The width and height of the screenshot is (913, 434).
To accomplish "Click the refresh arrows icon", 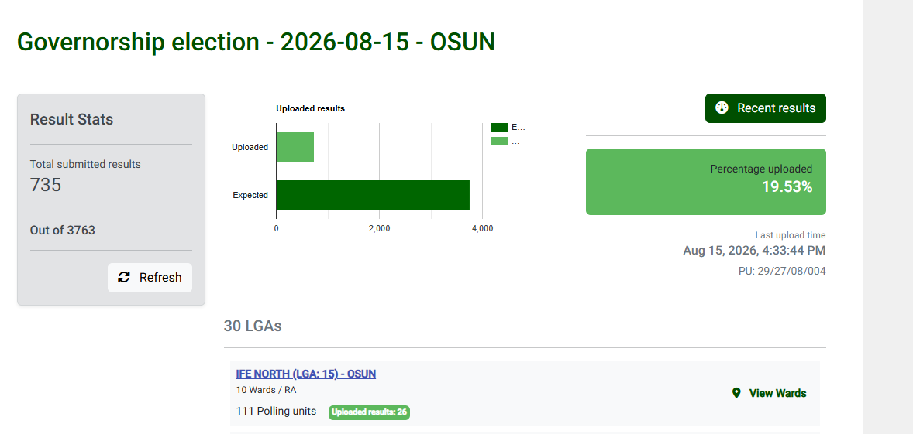I will [124, 277].
